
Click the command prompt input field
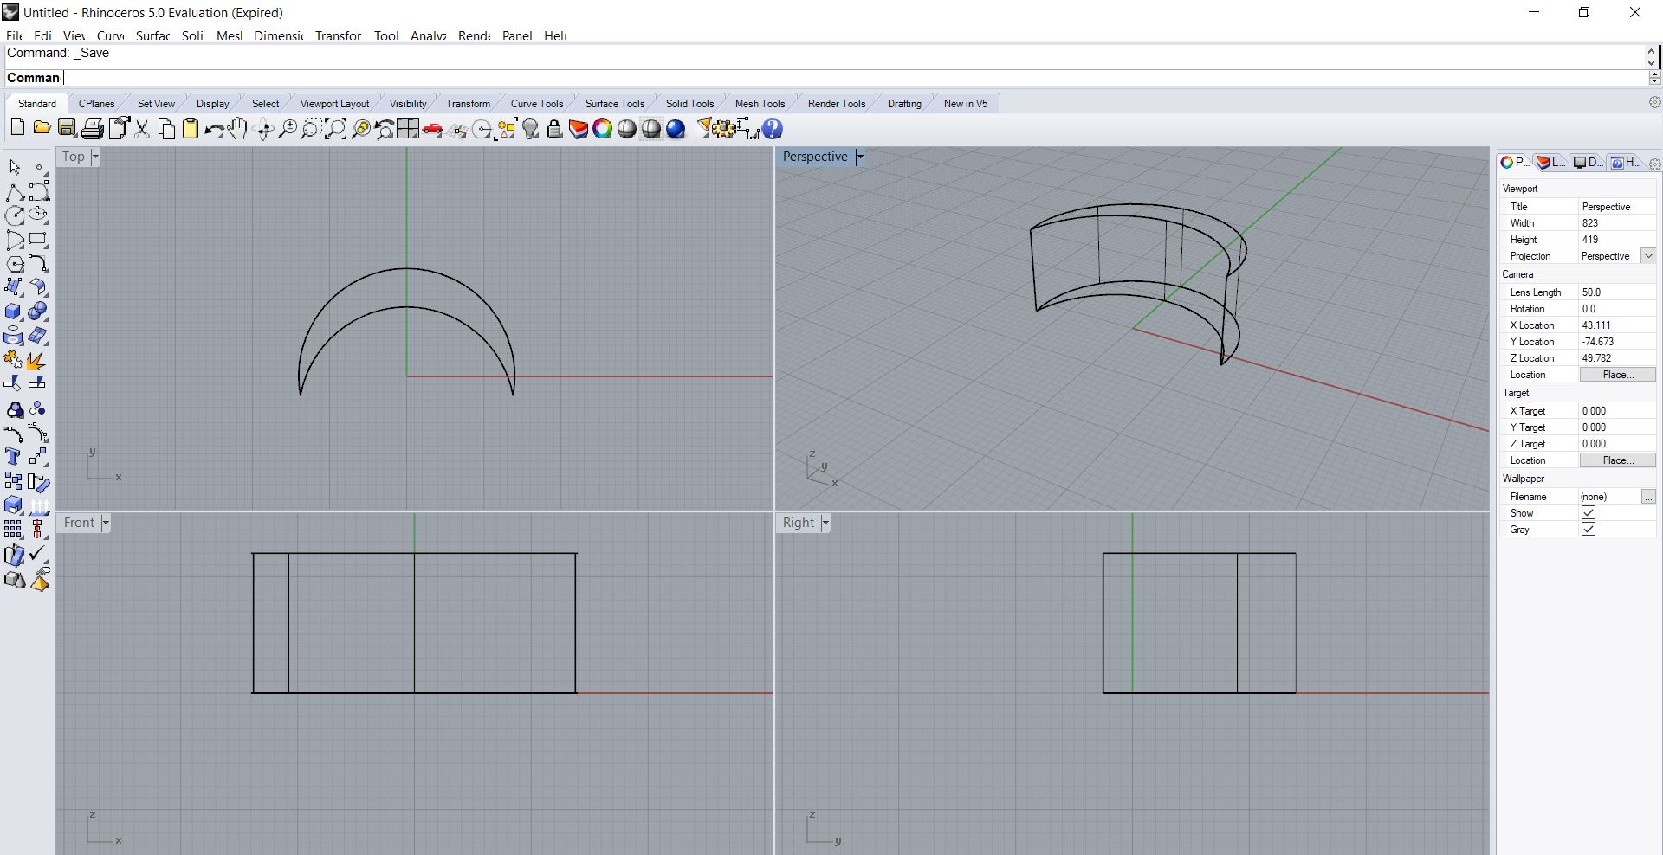coord(825,78)
